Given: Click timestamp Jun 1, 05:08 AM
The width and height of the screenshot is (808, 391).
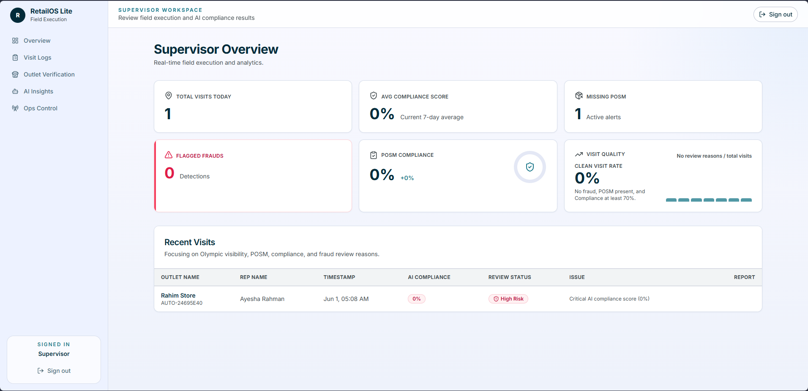Looking at the screenshot, I should point(346,299).
